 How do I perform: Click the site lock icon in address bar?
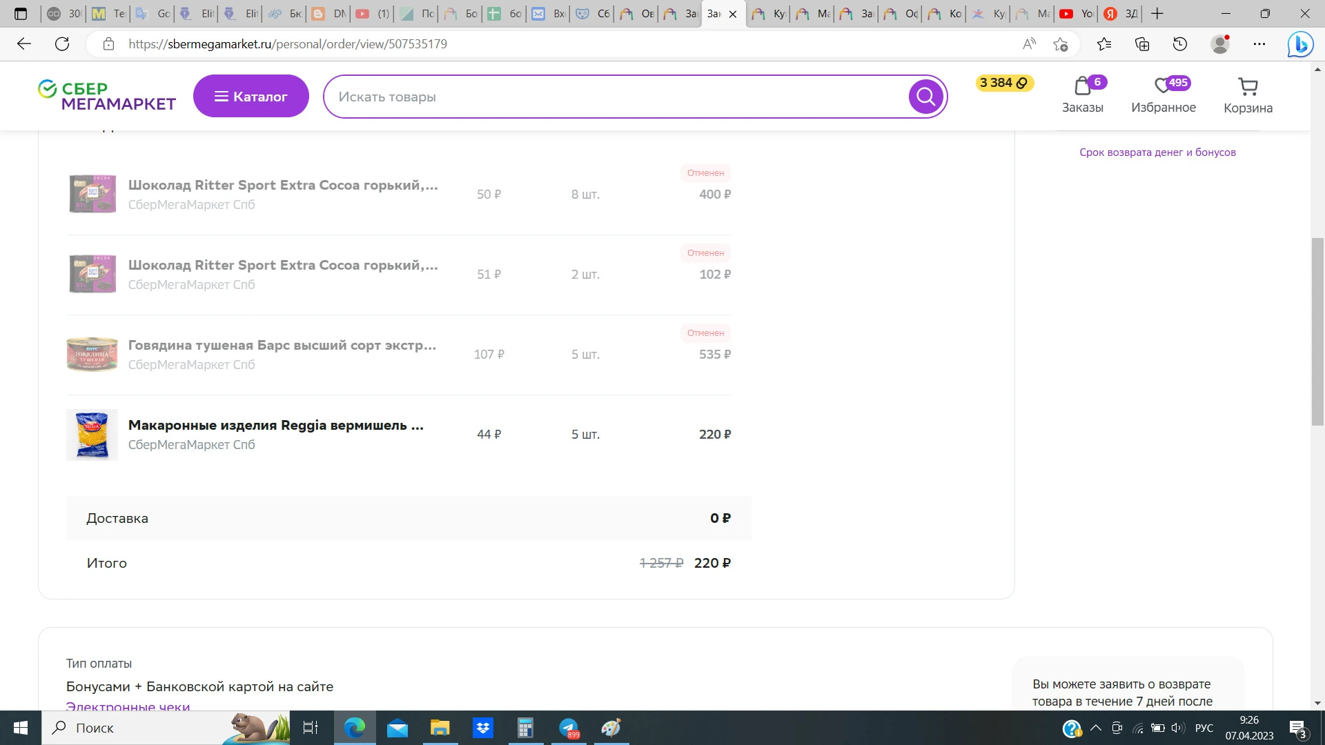108,44
